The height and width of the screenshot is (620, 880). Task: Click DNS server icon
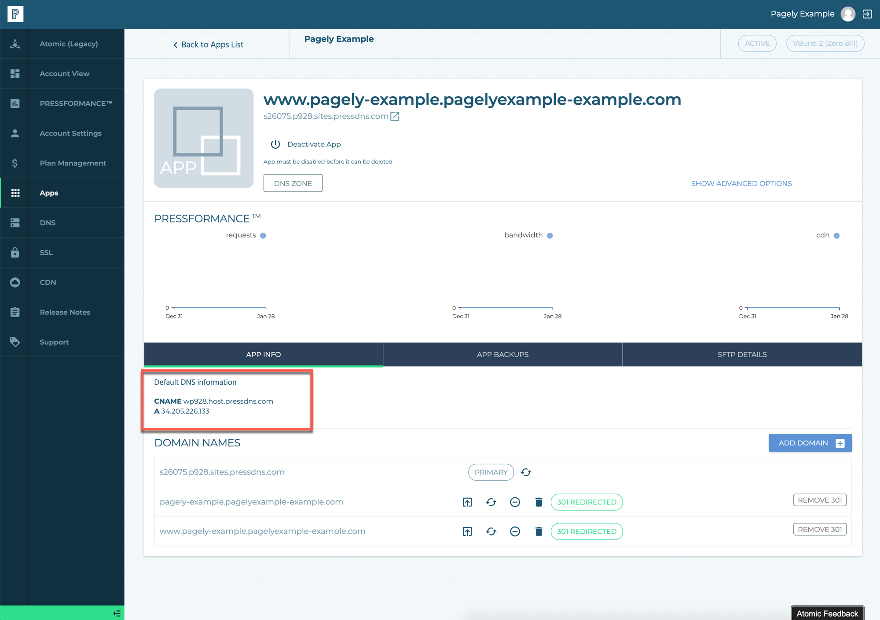[x=15, y=223]
